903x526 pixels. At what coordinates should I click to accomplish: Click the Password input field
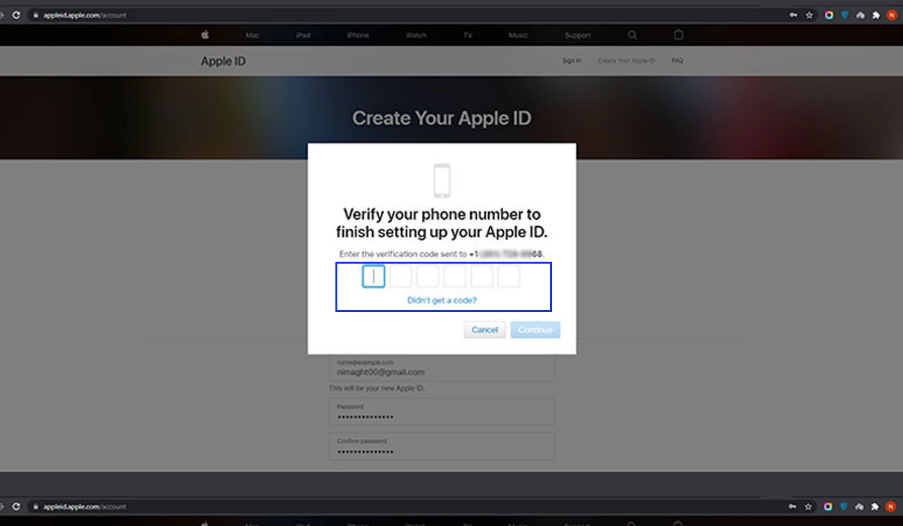pos(442,411)
